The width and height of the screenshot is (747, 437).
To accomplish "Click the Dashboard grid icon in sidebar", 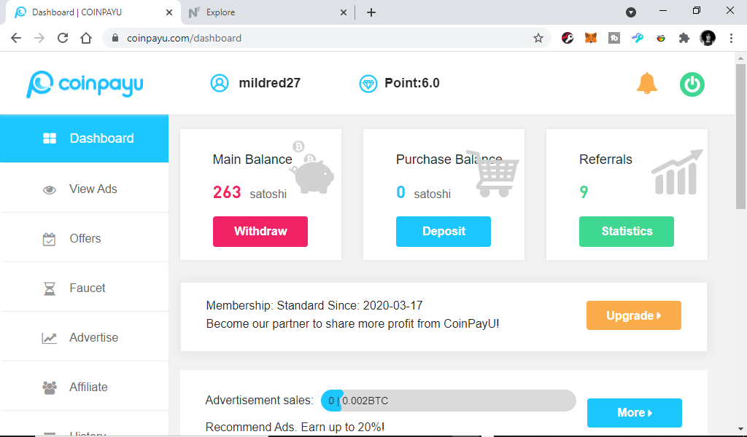I will (50, 138).
